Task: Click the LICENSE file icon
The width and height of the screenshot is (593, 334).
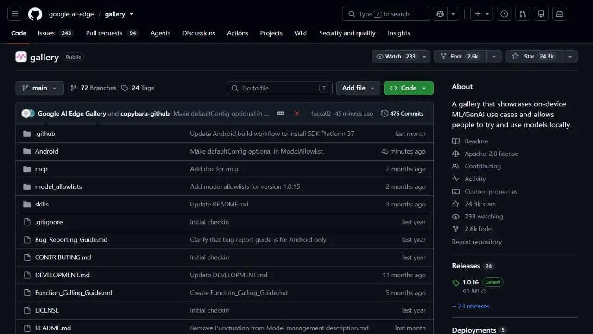Action: (26, 310)
